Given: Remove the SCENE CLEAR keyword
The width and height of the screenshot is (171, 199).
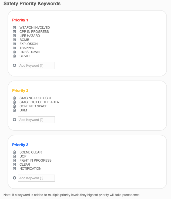Looking at the screenshot, I should (15, 152).
